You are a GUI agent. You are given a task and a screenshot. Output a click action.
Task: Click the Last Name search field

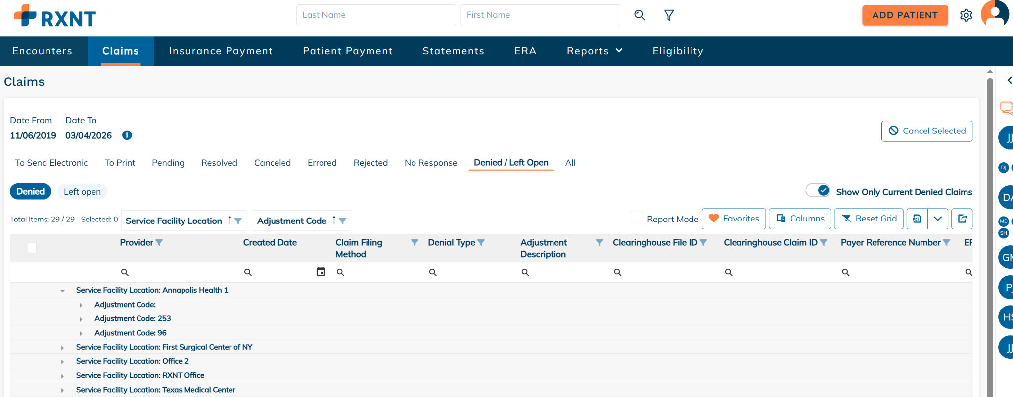coord(376,15)
